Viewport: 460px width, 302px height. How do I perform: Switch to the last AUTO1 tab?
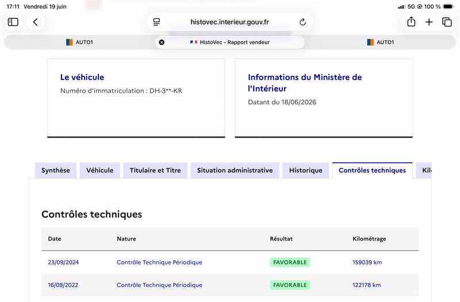coord(380,42)
